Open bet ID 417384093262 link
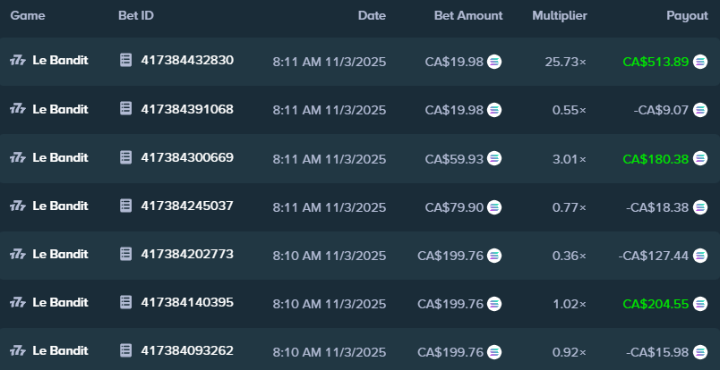The width and height of the screenshot is (720, 370). (187, 351)
